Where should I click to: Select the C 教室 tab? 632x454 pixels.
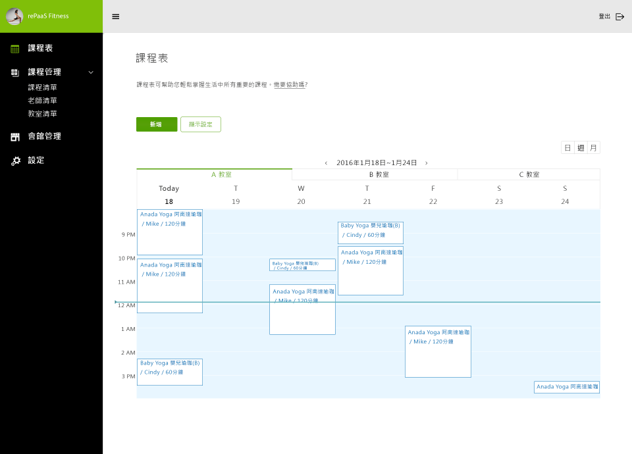[x=529, y=174]
